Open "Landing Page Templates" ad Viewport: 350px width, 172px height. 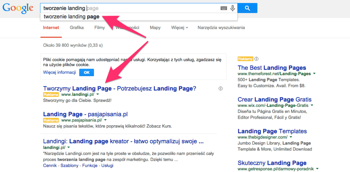click(272, 131)
